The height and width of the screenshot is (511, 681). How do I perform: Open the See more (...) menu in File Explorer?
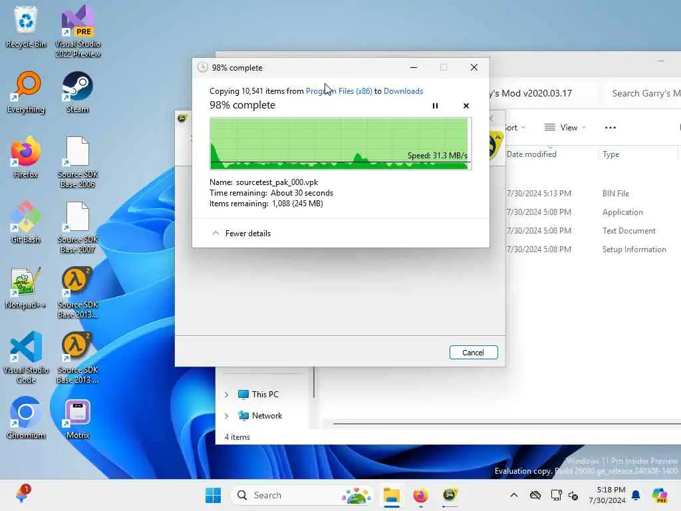pyautogui.click(x=611, y=127)
